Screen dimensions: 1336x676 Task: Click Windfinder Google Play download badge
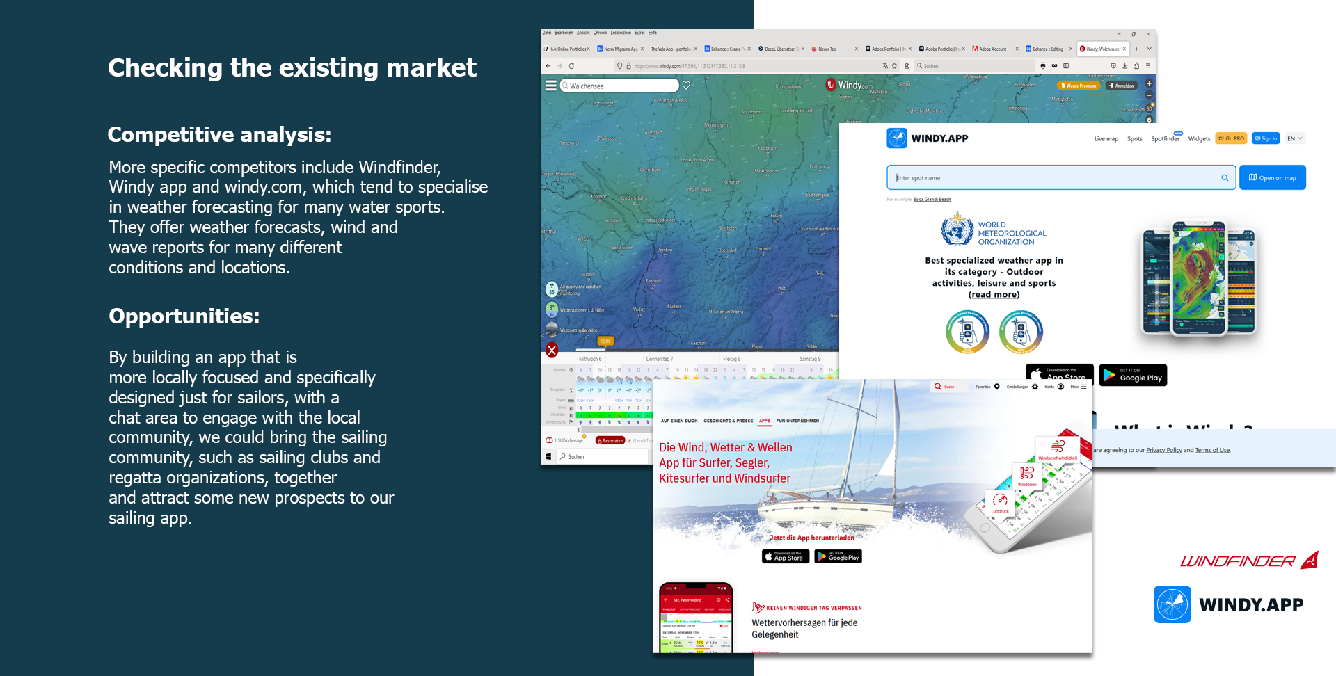[x=838, y=556]
